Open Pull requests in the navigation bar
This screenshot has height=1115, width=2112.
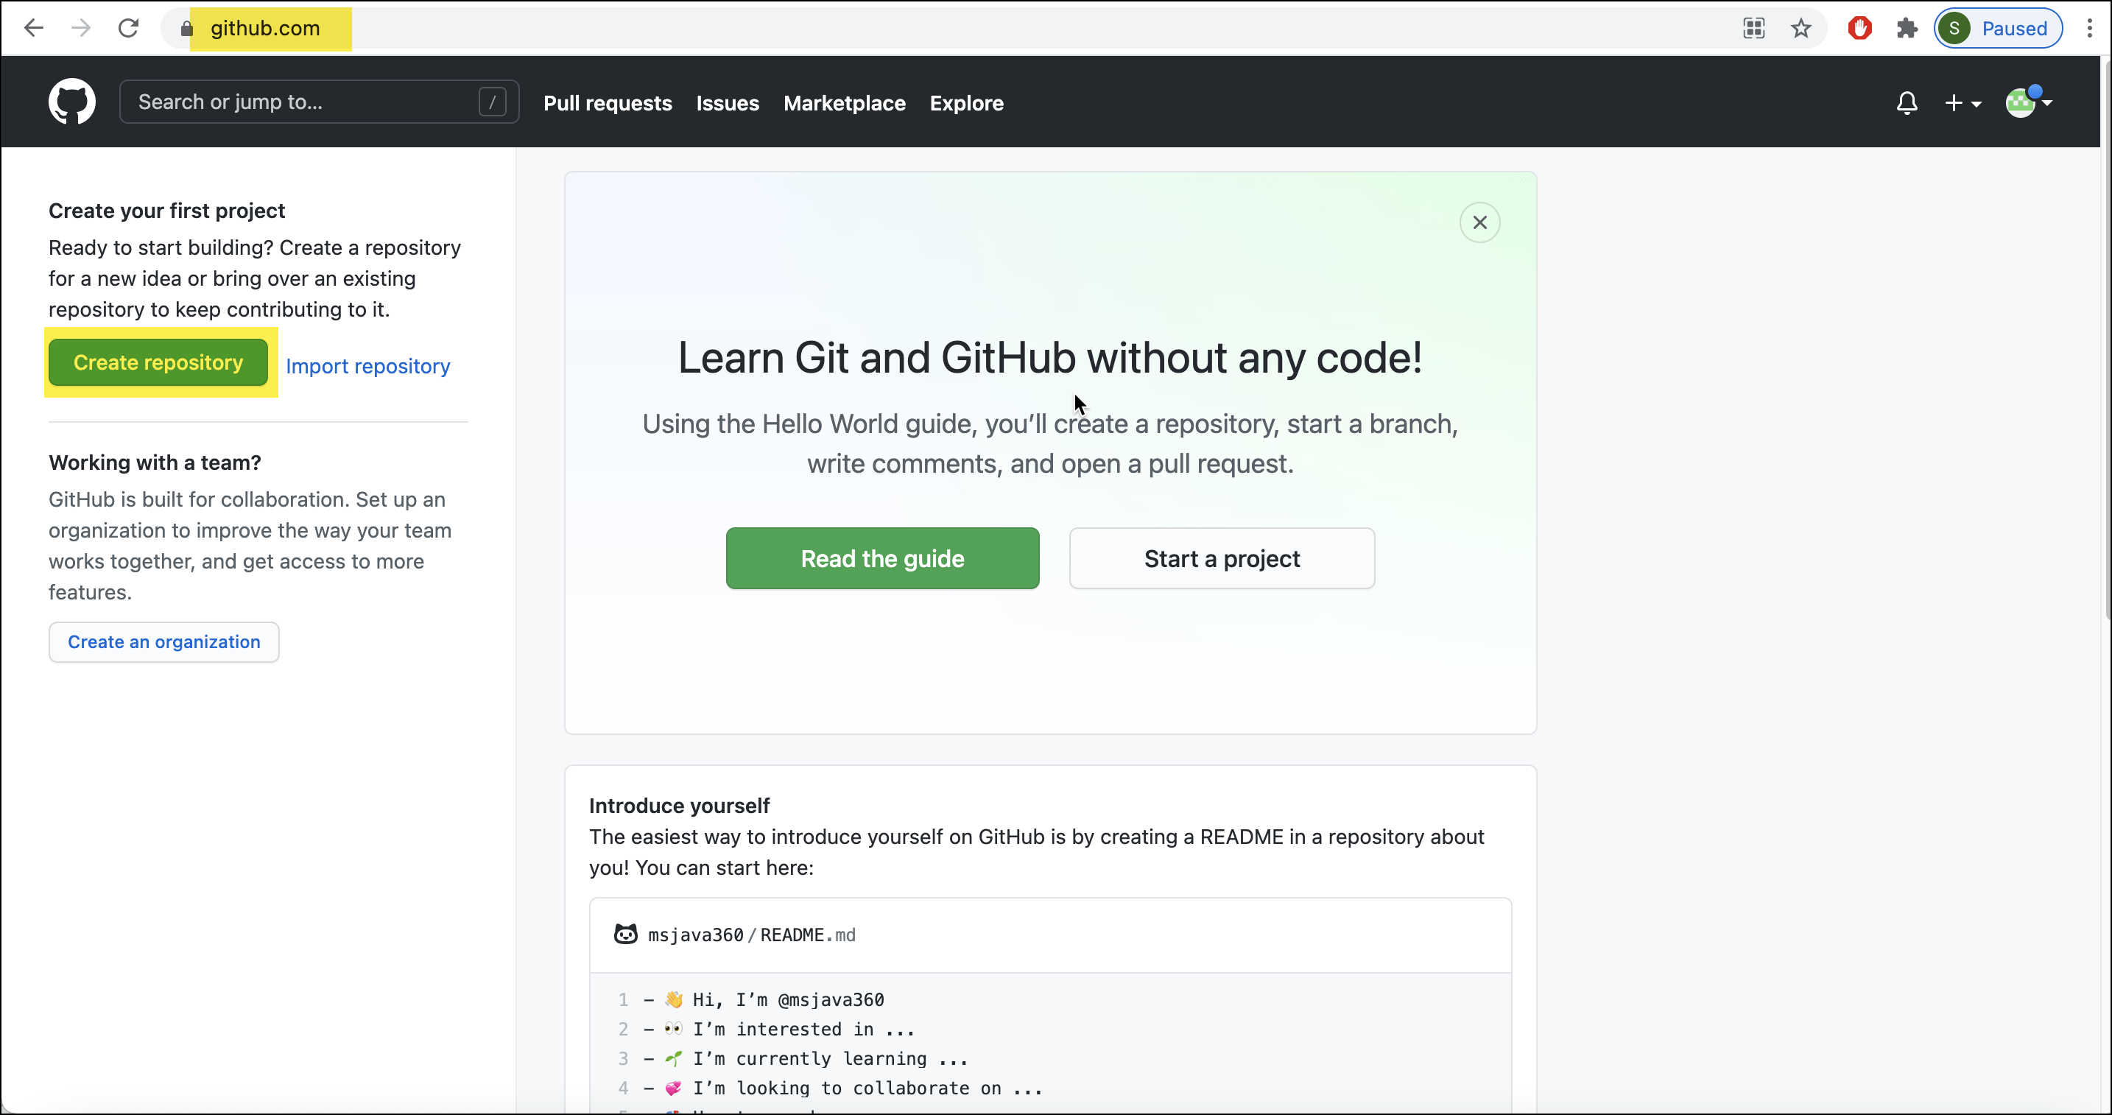click(608, 103)
